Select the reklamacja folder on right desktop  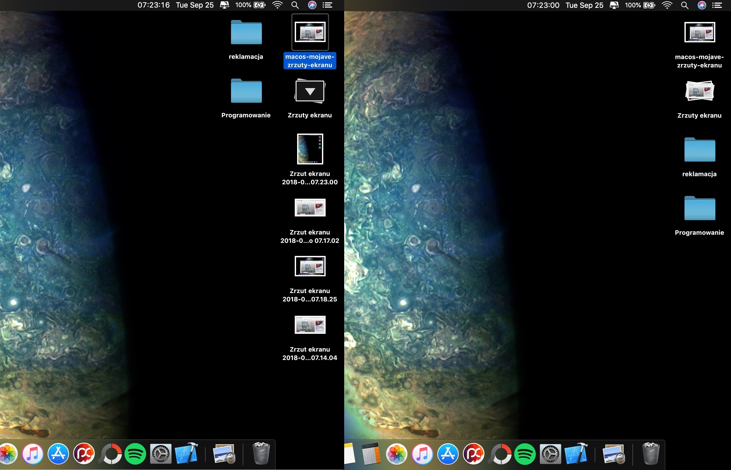pyautogui.click(x=700, y=150)
